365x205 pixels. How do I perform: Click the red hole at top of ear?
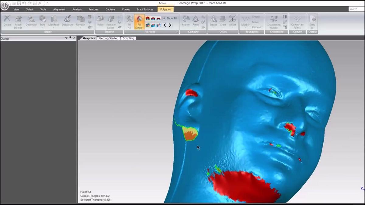point(192,93)
